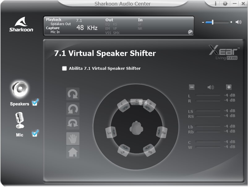Select the Mic device icon

point(19,120)
